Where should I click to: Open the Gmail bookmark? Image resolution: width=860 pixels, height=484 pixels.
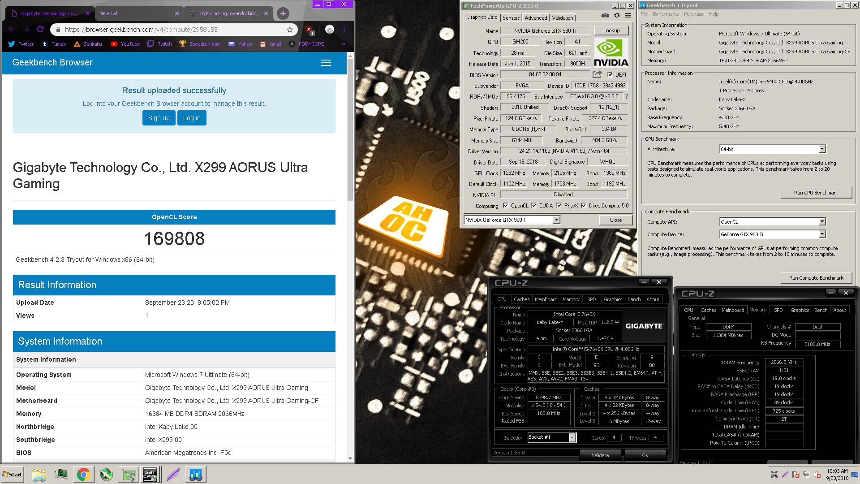(x=271, y=44)
